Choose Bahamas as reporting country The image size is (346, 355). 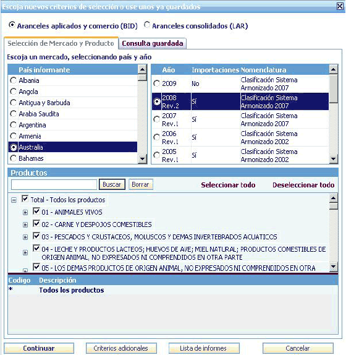13,158
